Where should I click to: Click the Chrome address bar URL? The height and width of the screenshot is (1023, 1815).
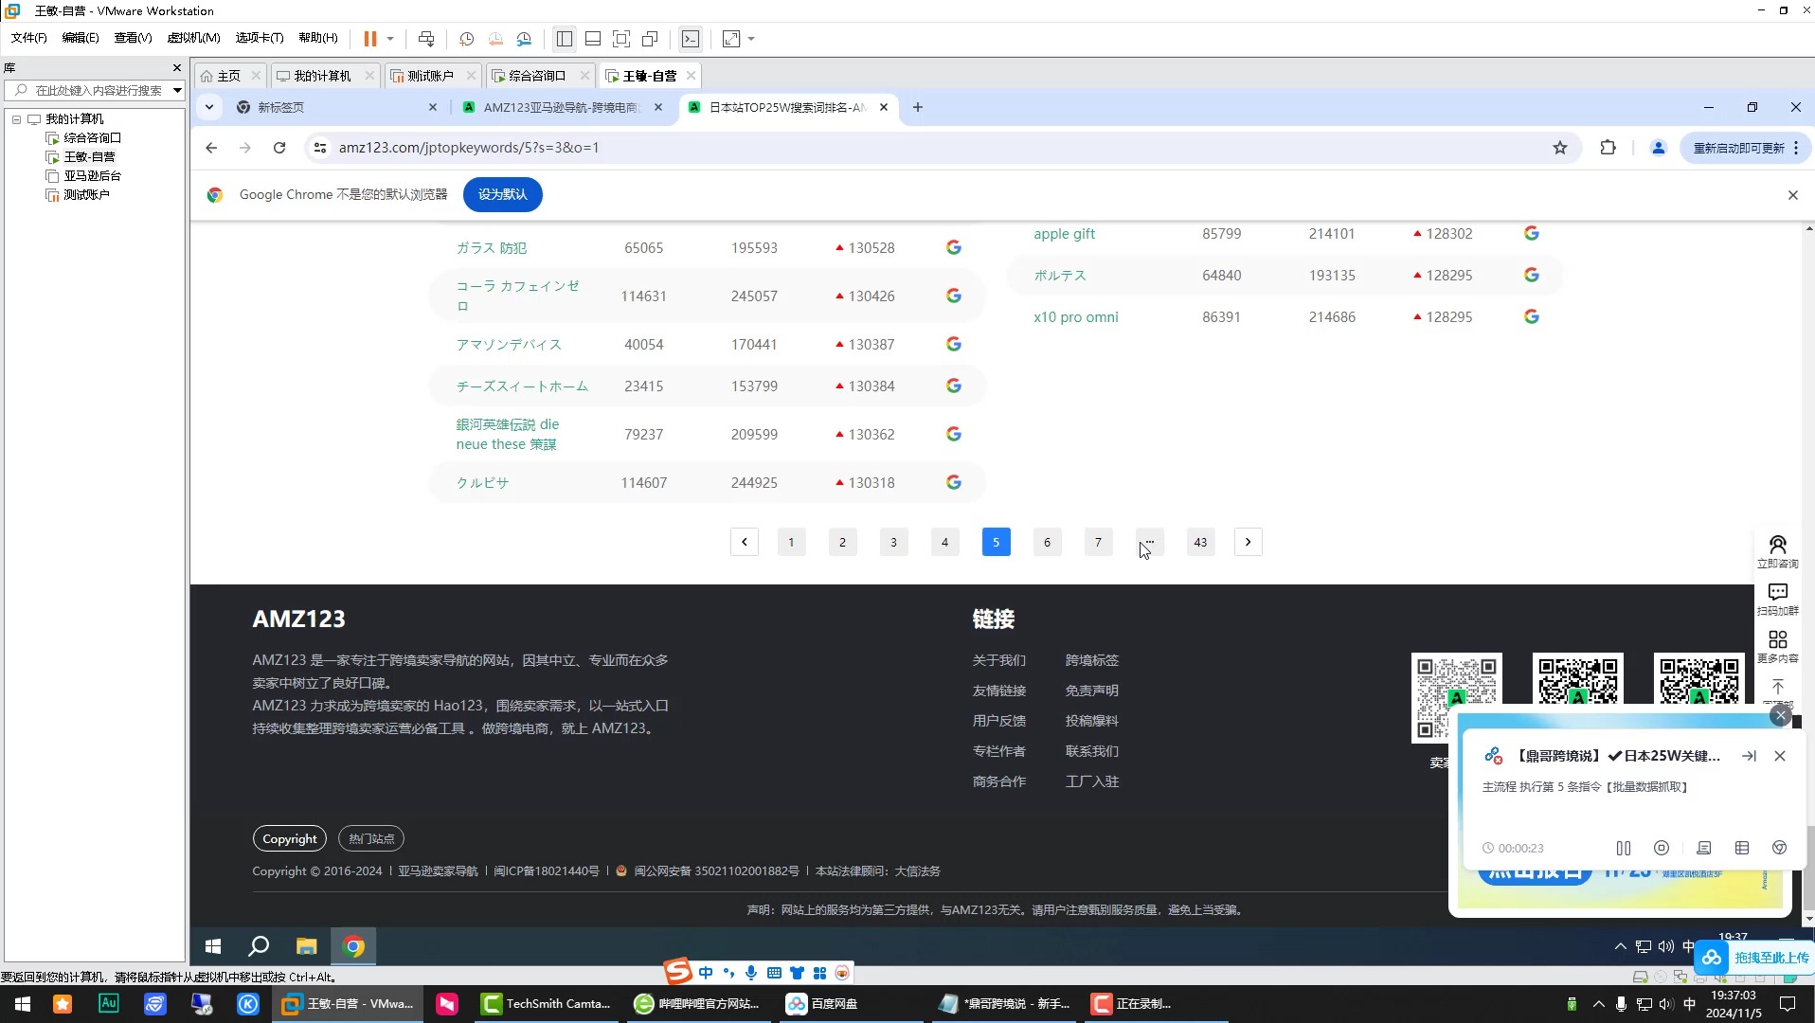[x=469, y=148]
